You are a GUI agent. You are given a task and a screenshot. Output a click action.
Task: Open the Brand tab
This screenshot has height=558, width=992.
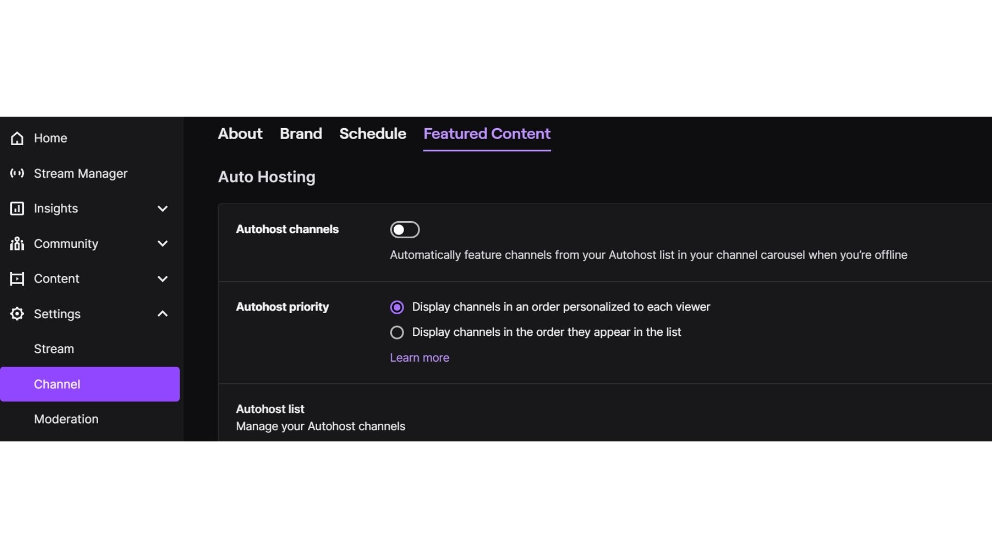click(x=301, y=134)
